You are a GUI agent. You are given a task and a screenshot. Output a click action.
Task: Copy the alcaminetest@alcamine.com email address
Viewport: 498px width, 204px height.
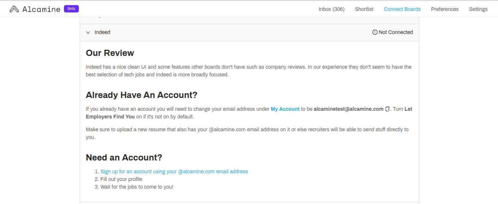pos(388,109)
